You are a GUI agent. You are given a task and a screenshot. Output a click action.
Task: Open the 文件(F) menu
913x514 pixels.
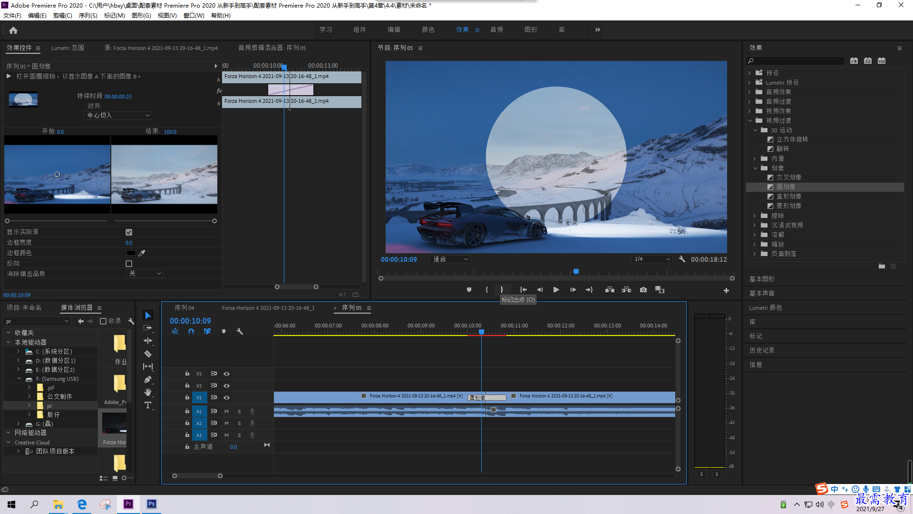[x=12, y=16]
